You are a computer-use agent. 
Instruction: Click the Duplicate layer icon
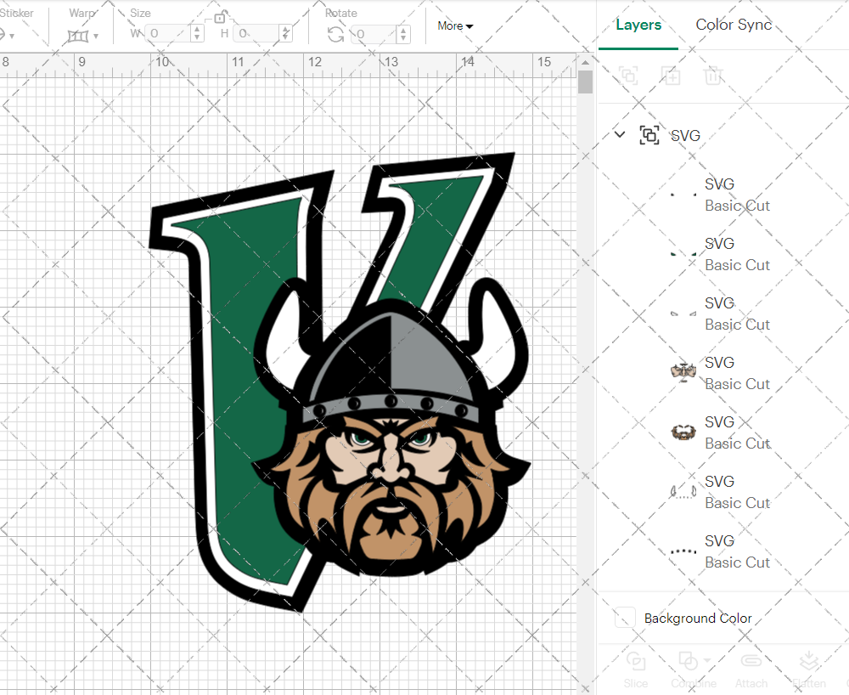[671, 76]
